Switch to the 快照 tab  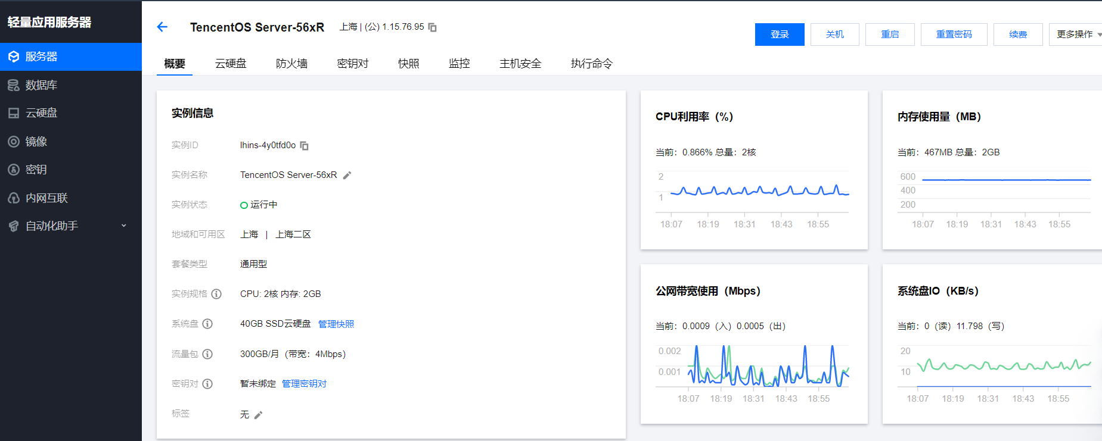click(409, 64)
